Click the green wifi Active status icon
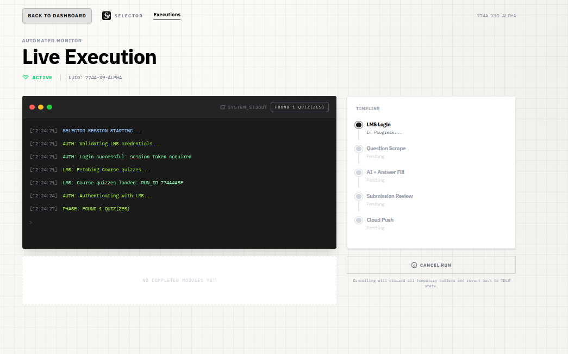This screenshot has width=568, height=354. pos(26,78)
